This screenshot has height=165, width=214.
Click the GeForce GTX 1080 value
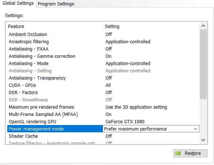point(125,122)
